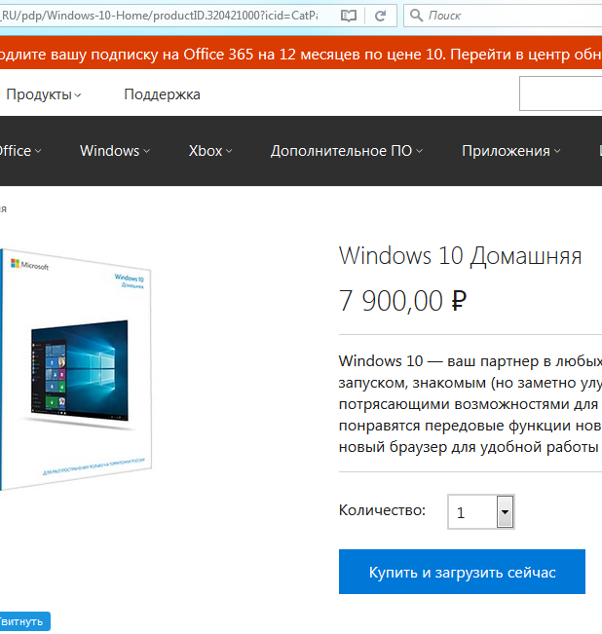Click the browser Поиск search field
Viewport: 602px width, 634px height.
pyautogui.click(x=513, y=16)
